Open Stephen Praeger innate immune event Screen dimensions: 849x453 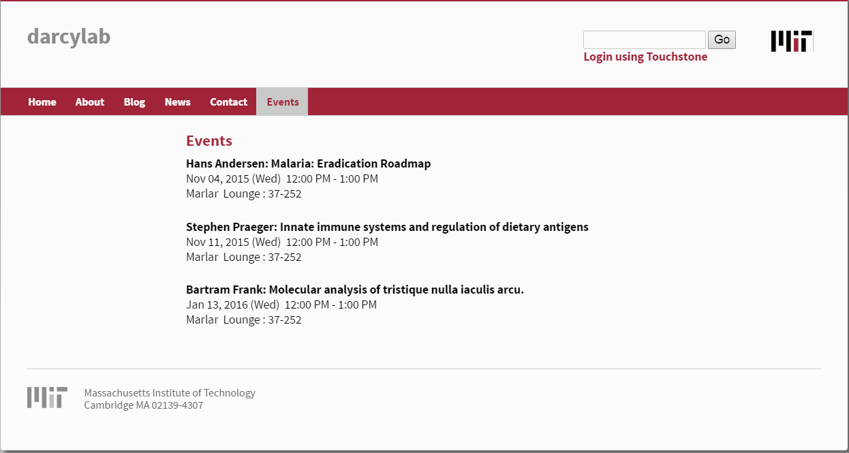387,227
